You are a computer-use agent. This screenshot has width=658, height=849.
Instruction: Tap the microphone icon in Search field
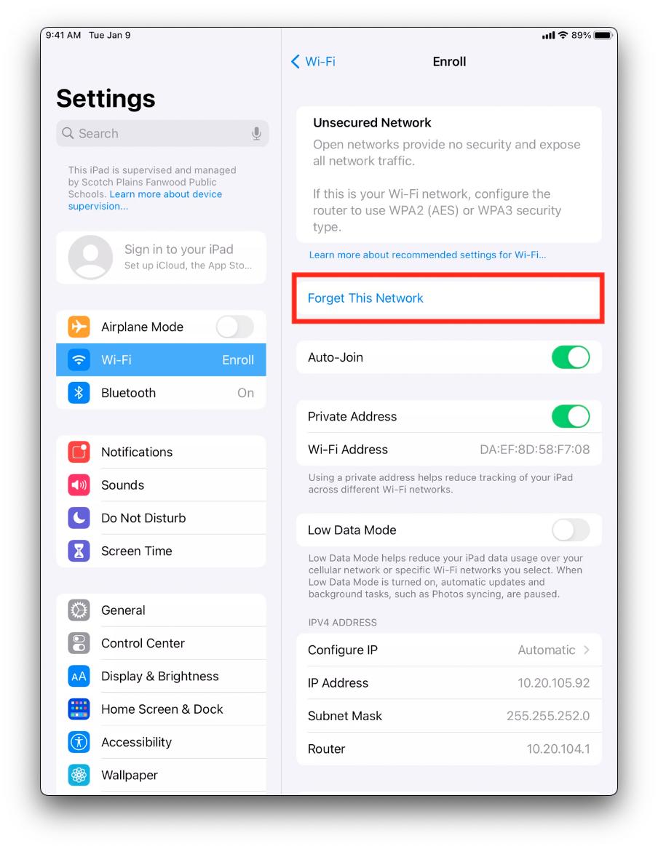coord(257,133)
